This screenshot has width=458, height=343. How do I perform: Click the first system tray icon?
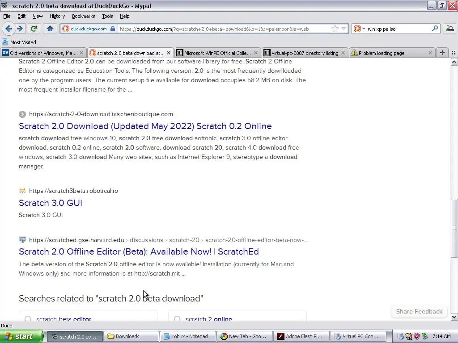[400, 336]
